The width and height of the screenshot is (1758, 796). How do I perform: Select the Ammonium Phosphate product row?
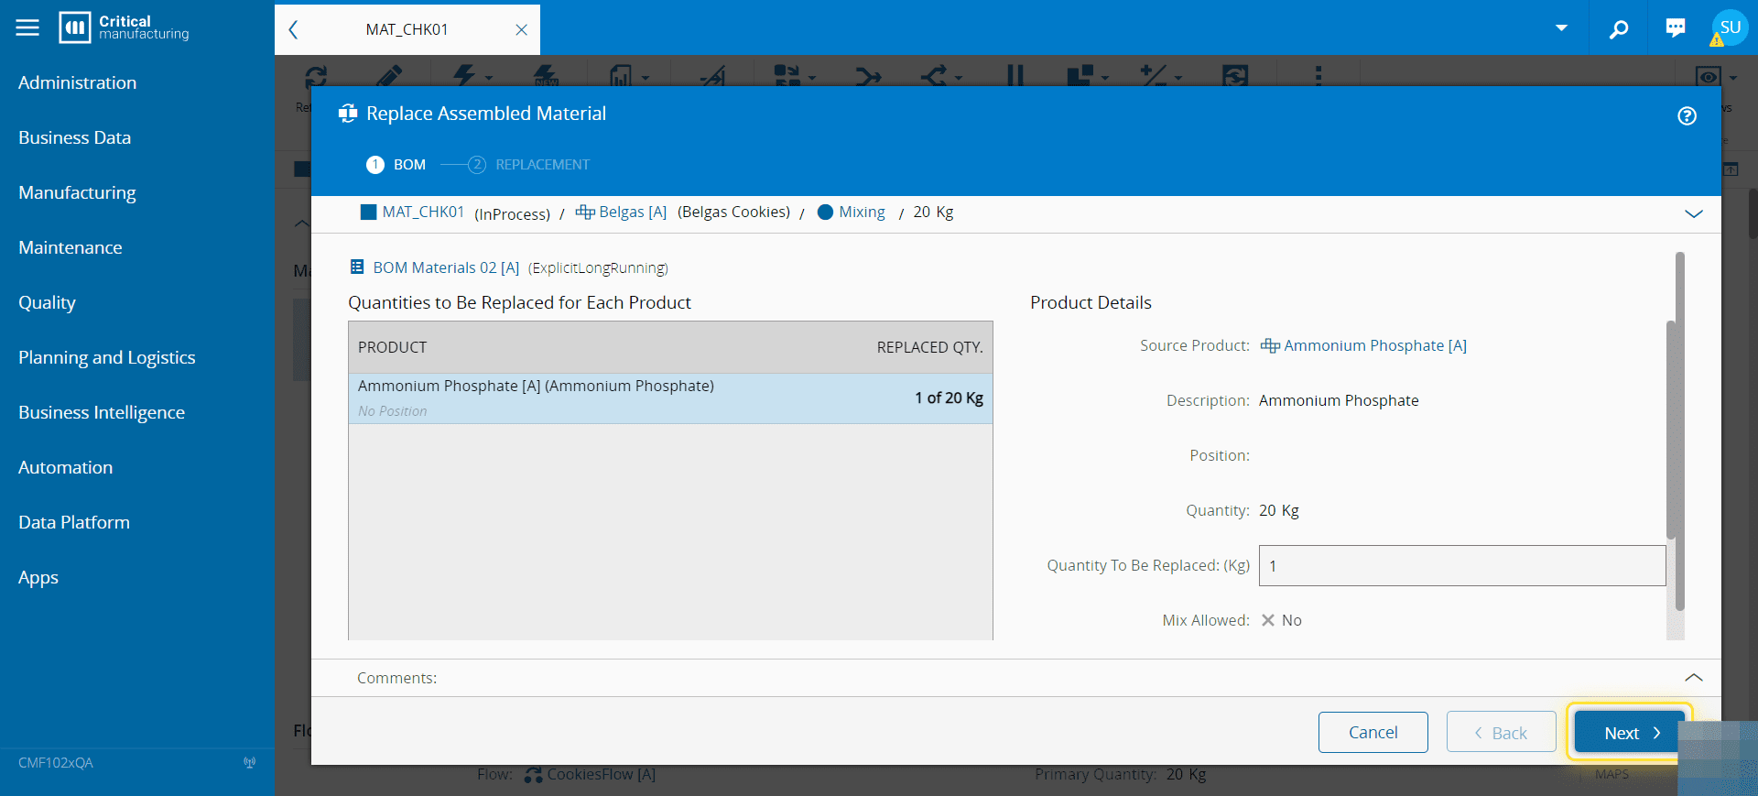click(670, 398)
